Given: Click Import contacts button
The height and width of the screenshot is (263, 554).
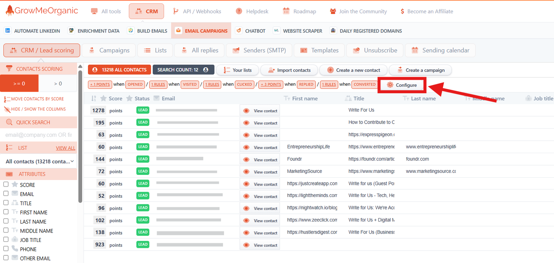Looking at the screenshot, I should pyautogui.click(x=289, y=70).
